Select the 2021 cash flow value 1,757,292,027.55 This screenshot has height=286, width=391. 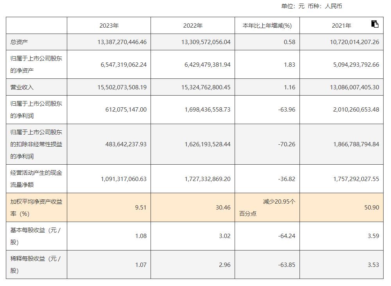pyautogui.click(x=356, y=179)
